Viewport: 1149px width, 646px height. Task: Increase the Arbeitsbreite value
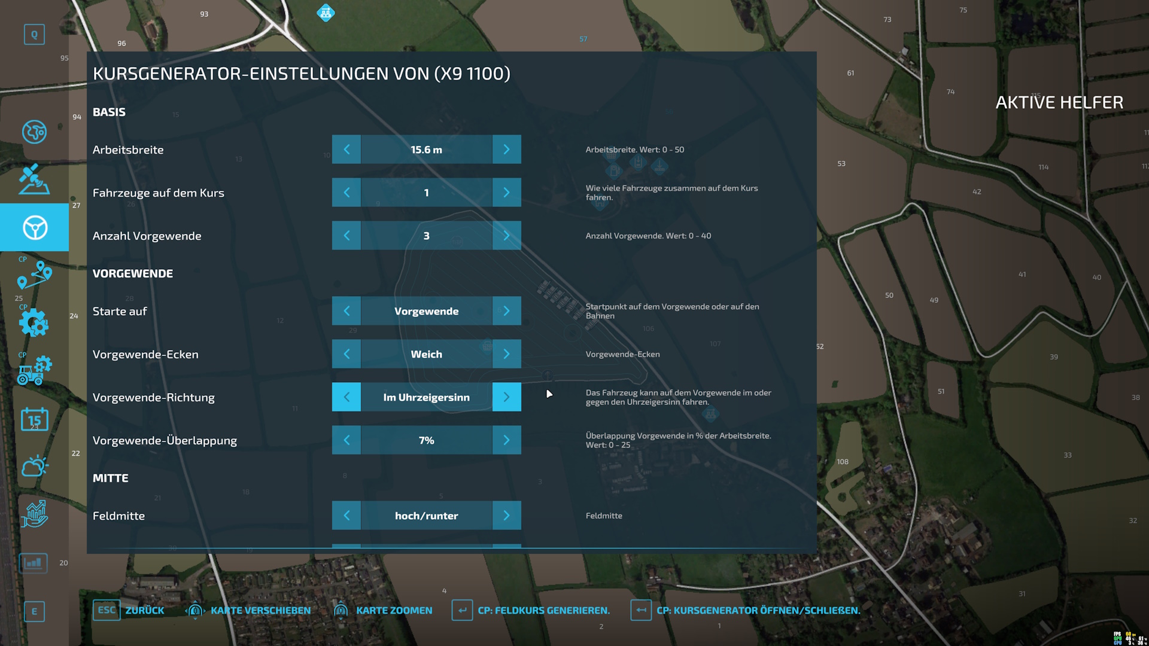(506, 150)
